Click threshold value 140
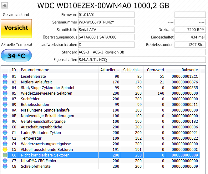208x174 pixels. 161,93
